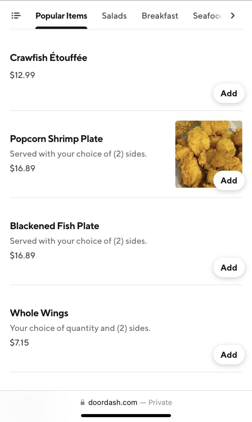252x422 pixels.
Task: Add Crawfish Étouffée to the cart
Action: point(229,93)
